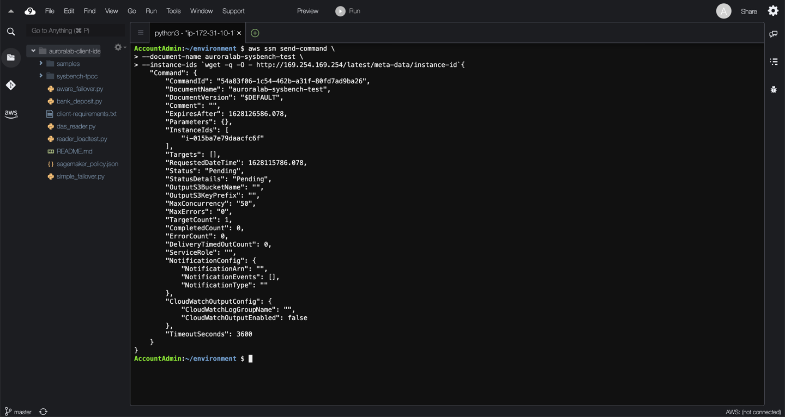The width and height of the screenshot is (785, 417).
Task: Open a new tab with the plus icon
Action: (254, 33)
